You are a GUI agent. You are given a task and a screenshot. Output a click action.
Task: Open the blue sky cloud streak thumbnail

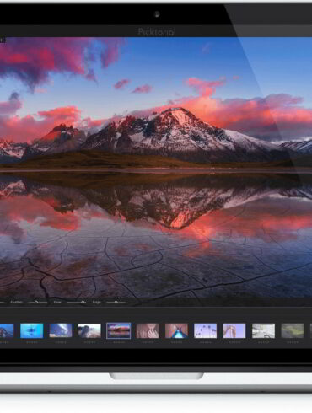coord(61,330)
